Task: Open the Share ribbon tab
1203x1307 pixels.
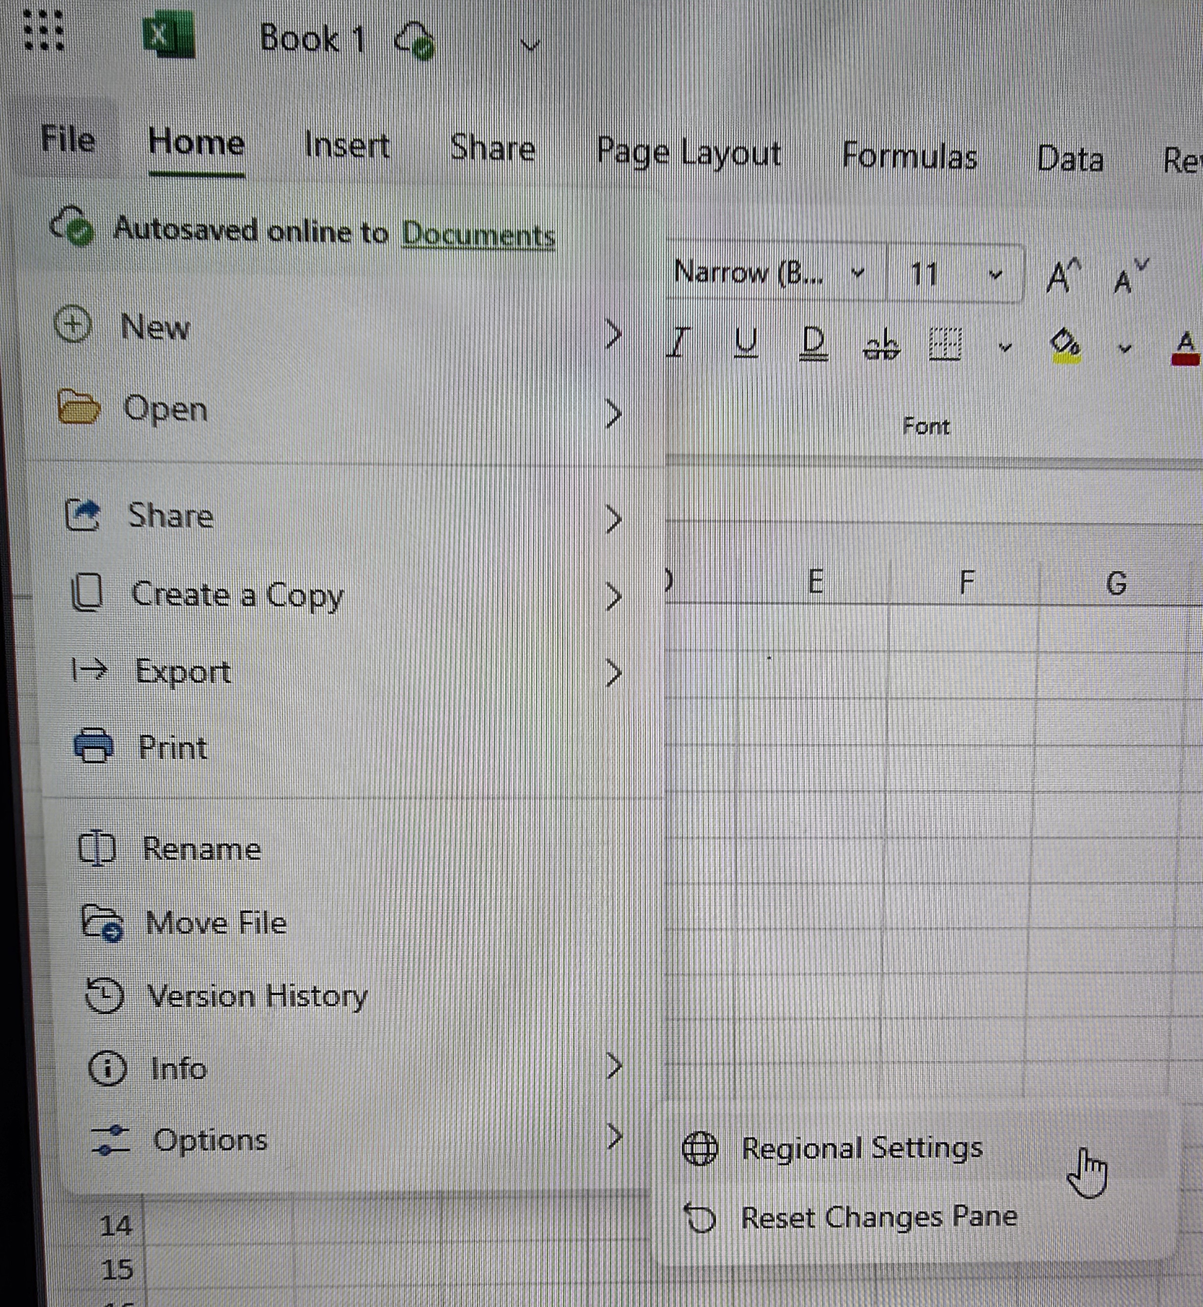Action: [493, 148]
